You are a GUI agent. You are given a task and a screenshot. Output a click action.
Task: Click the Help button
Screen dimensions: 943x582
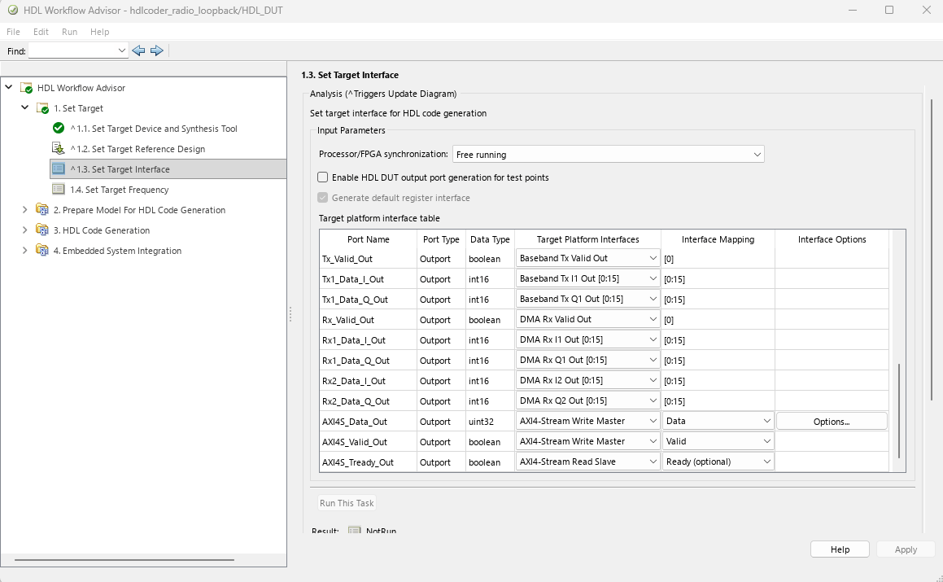[x=840, y=549]
